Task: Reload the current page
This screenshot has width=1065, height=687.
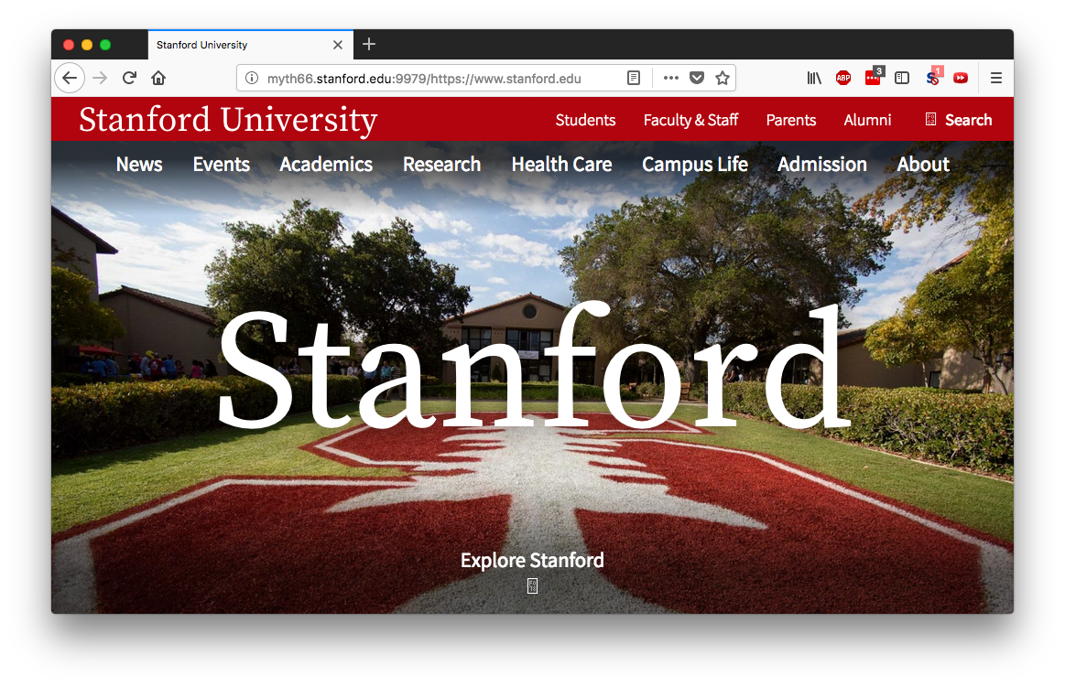Action: click(x=129, y=78)
